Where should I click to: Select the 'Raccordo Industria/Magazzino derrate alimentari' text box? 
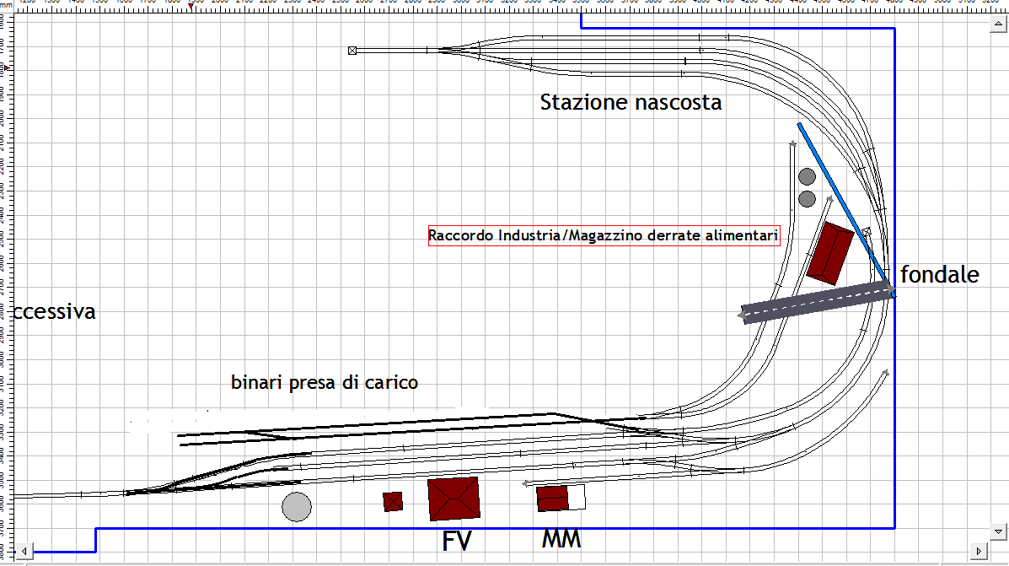click(x=603, y=235)
